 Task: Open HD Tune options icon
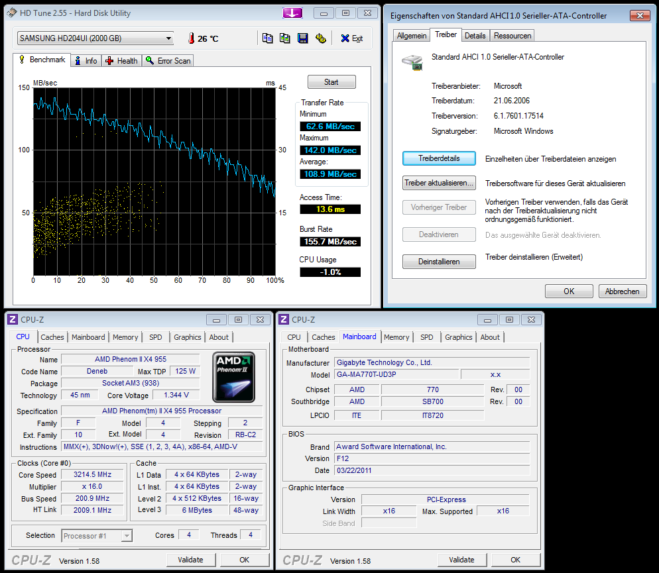[x=321, y=38]
